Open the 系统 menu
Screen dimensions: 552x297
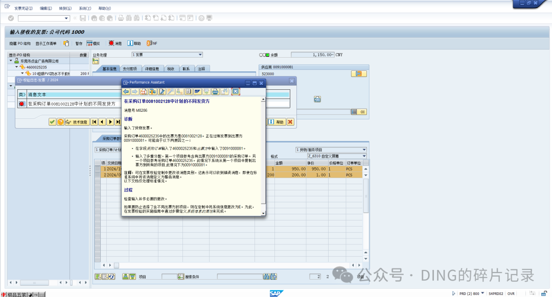pos(85,9)
